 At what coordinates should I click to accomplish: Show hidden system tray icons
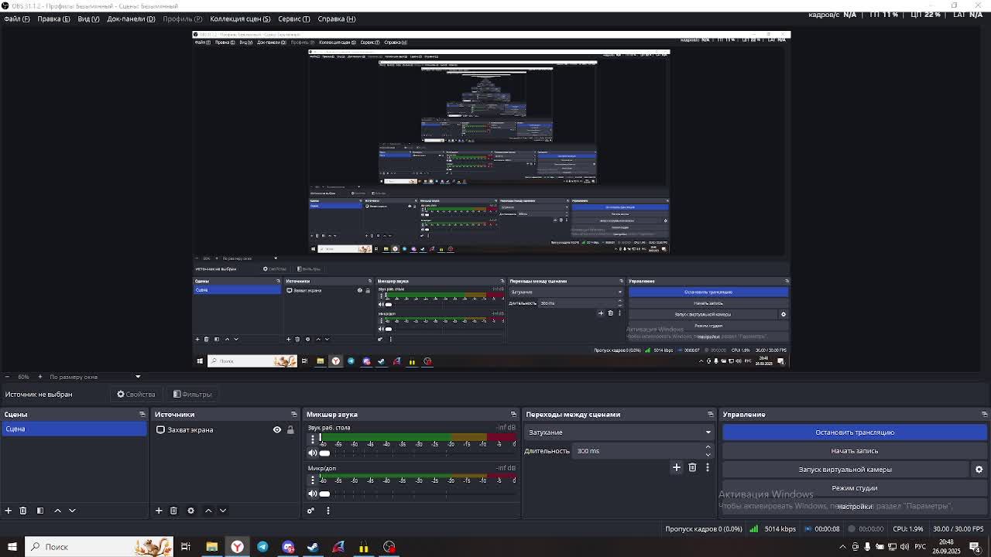click(x=842, y=547)
